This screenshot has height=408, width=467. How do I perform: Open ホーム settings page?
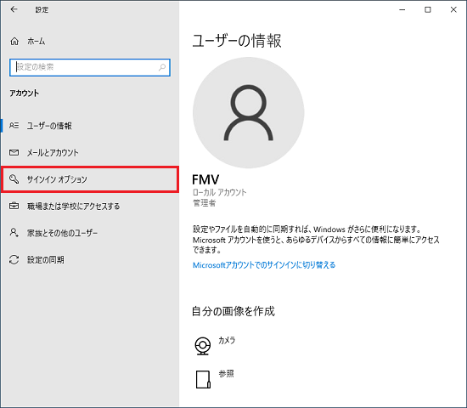tap(36, 41)
